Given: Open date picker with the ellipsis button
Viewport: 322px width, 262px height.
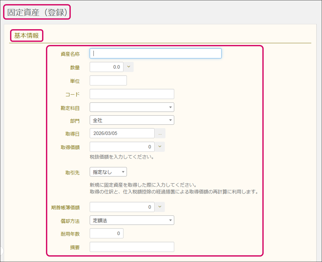Looking at the screenshot, I should [x=160, y=134].
